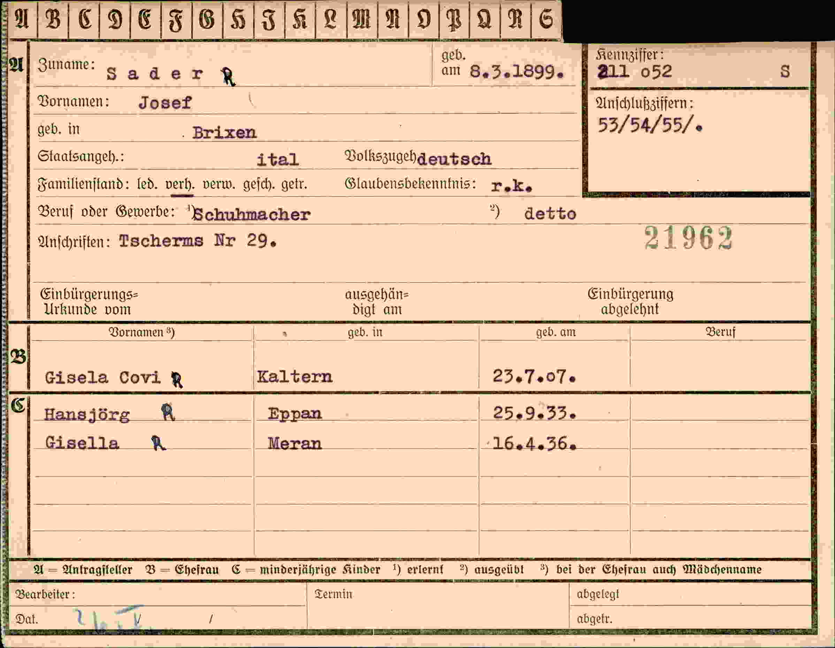Select the letter R index tab

click(x=516, y=19)
